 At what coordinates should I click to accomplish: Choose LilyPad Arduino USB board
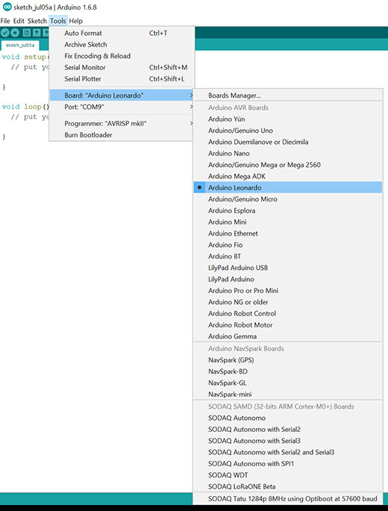[288, 268]
